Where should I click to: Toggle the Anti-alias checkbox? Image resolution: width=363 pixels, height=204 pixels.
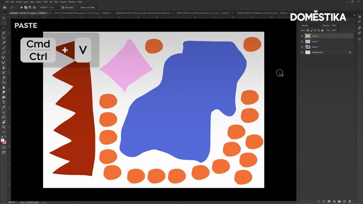click(x=62, y=7)
